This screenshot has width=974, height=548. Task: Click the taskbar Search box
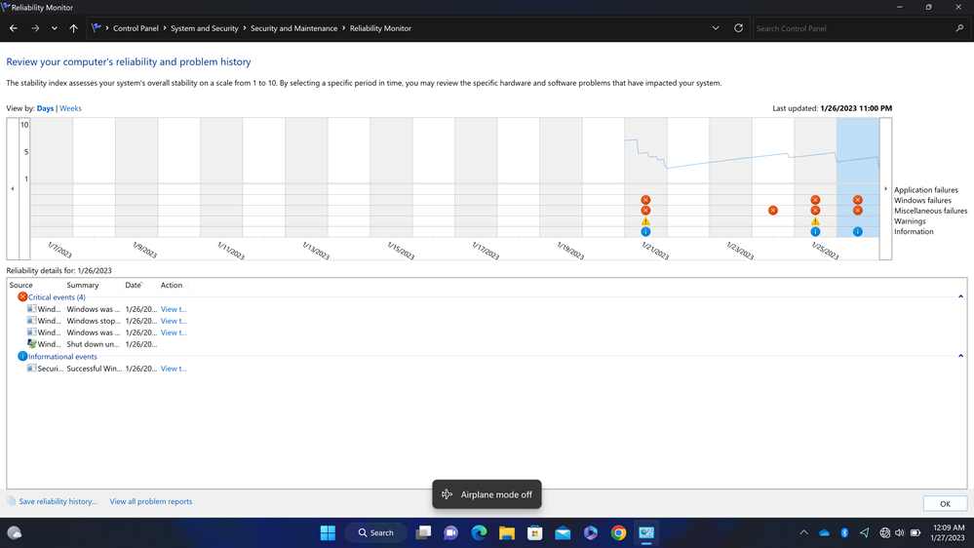375,532
